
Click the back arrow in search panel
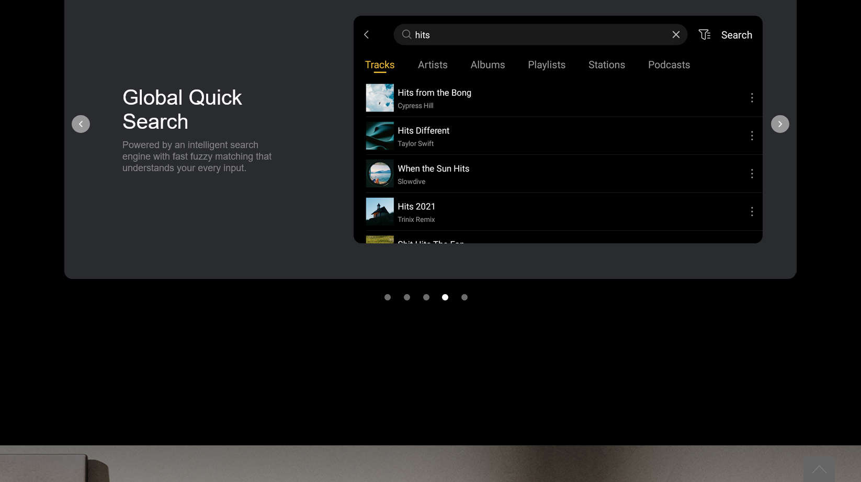[366, 35]
